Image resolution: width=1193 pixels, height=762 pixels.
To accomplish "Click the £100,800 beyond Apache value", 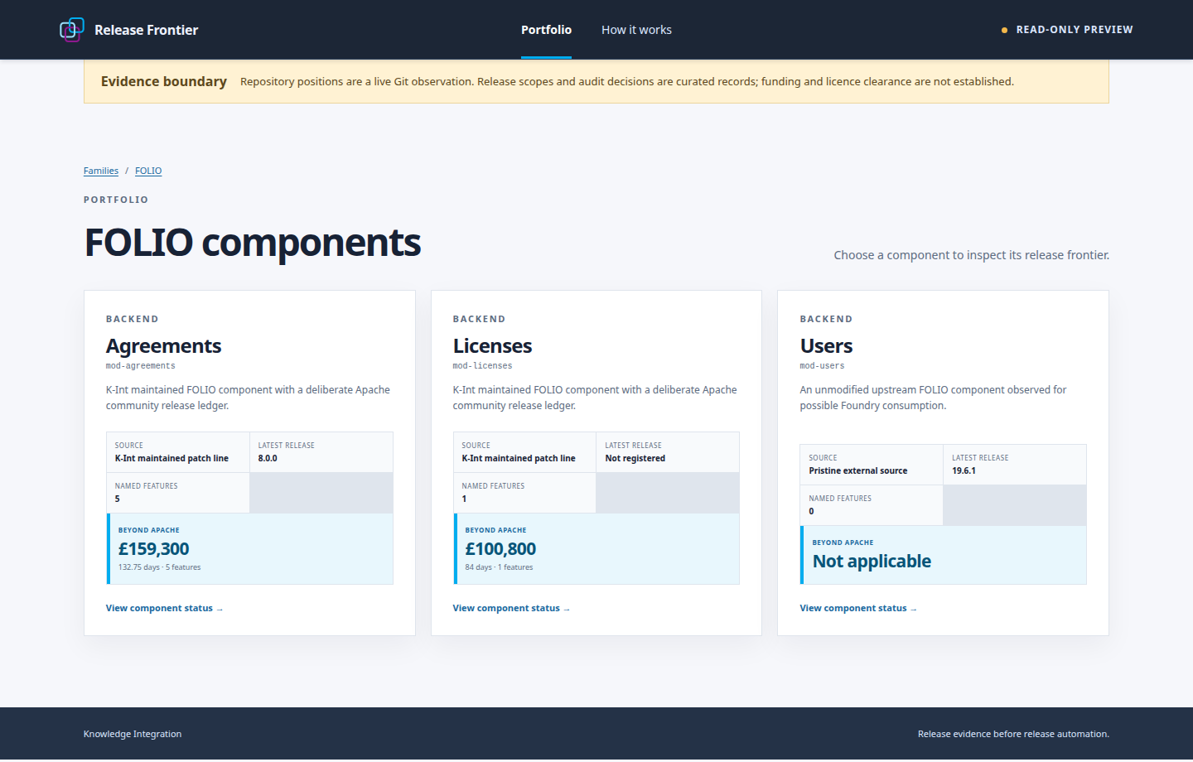I will pyautogui.click(x=500, y=549).
